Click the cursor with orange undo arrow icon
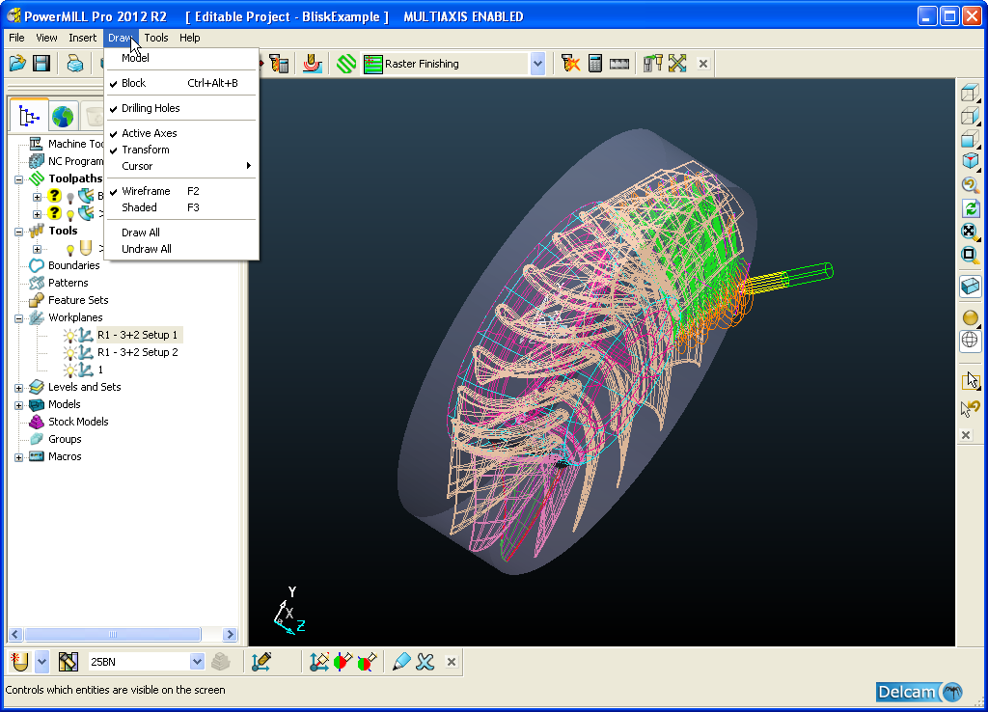Screen dimensions: 988x712 coord(971,408)
